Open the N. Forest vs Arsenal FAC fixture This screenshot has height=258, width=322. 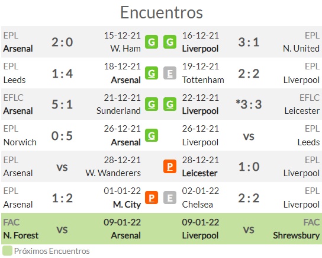[72, 229]
